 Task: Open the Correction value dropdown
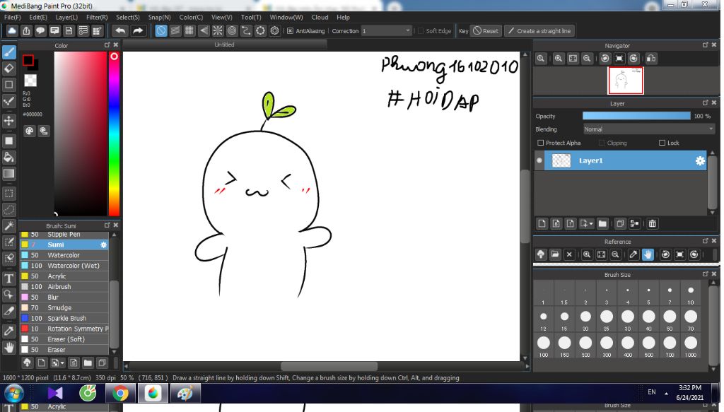[x=386, y=31]
